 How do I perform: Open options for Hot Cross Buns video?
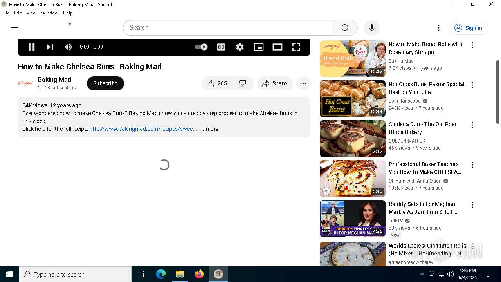pos(472,85)
